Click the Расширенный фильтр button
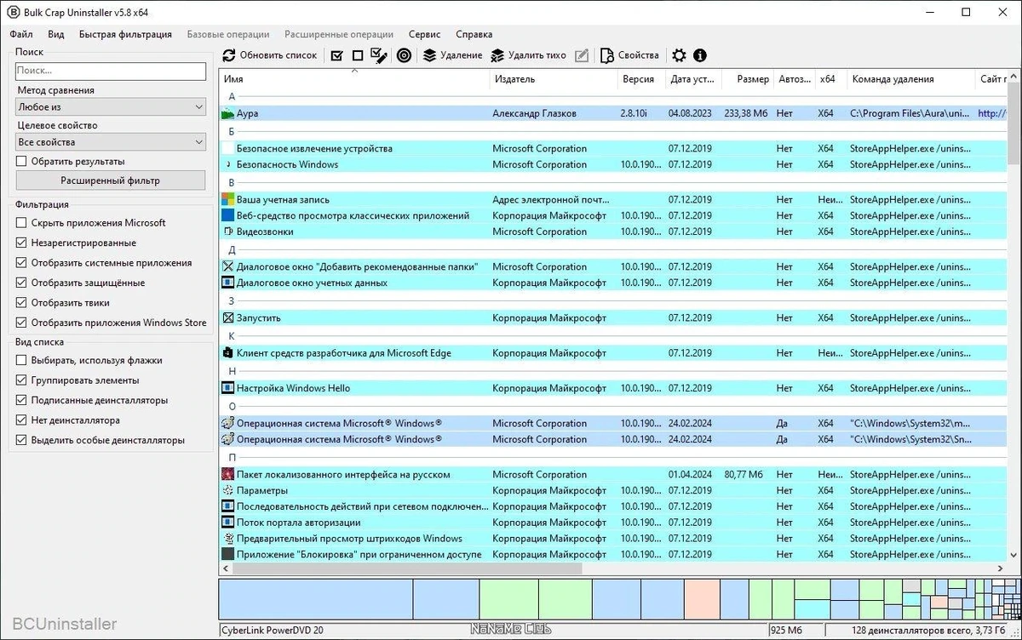 [111, 180]
